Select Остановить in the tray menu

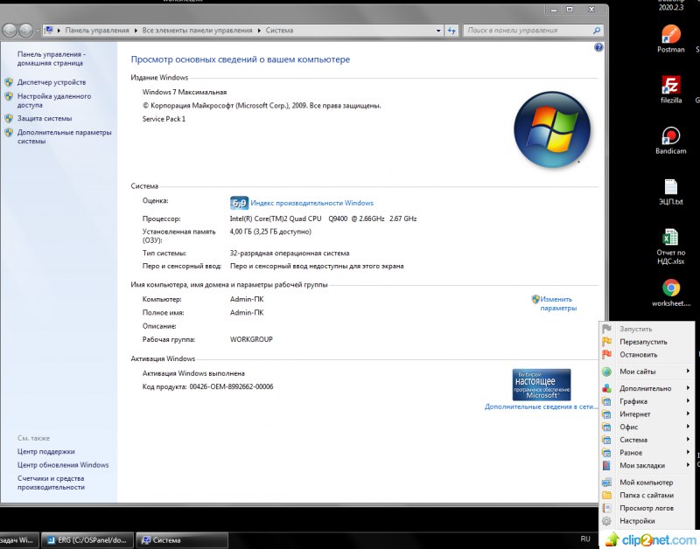(x=647, y=355)
